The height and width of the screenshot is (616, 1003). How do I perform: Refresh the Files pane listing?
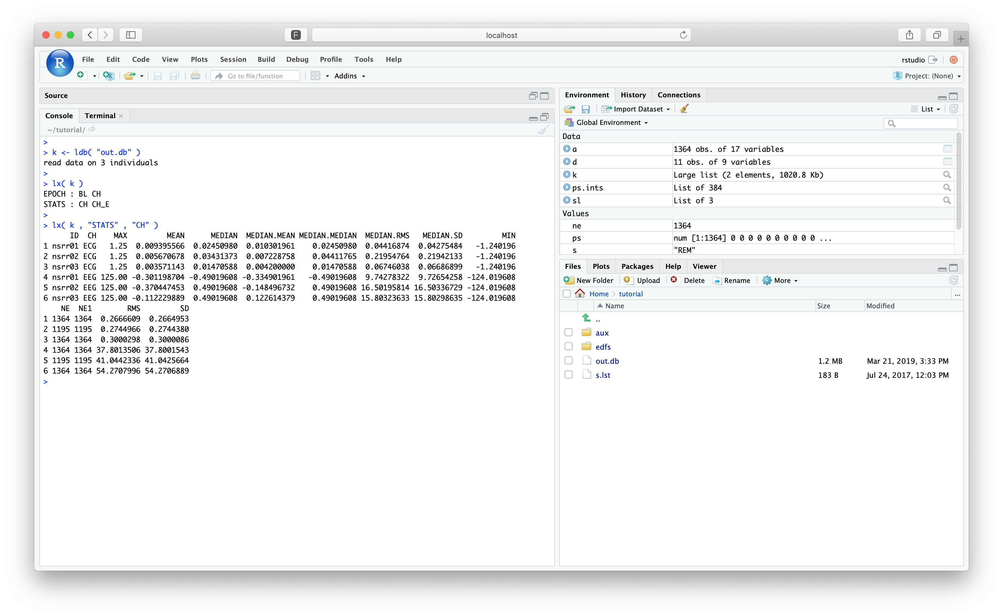[953, 280]
